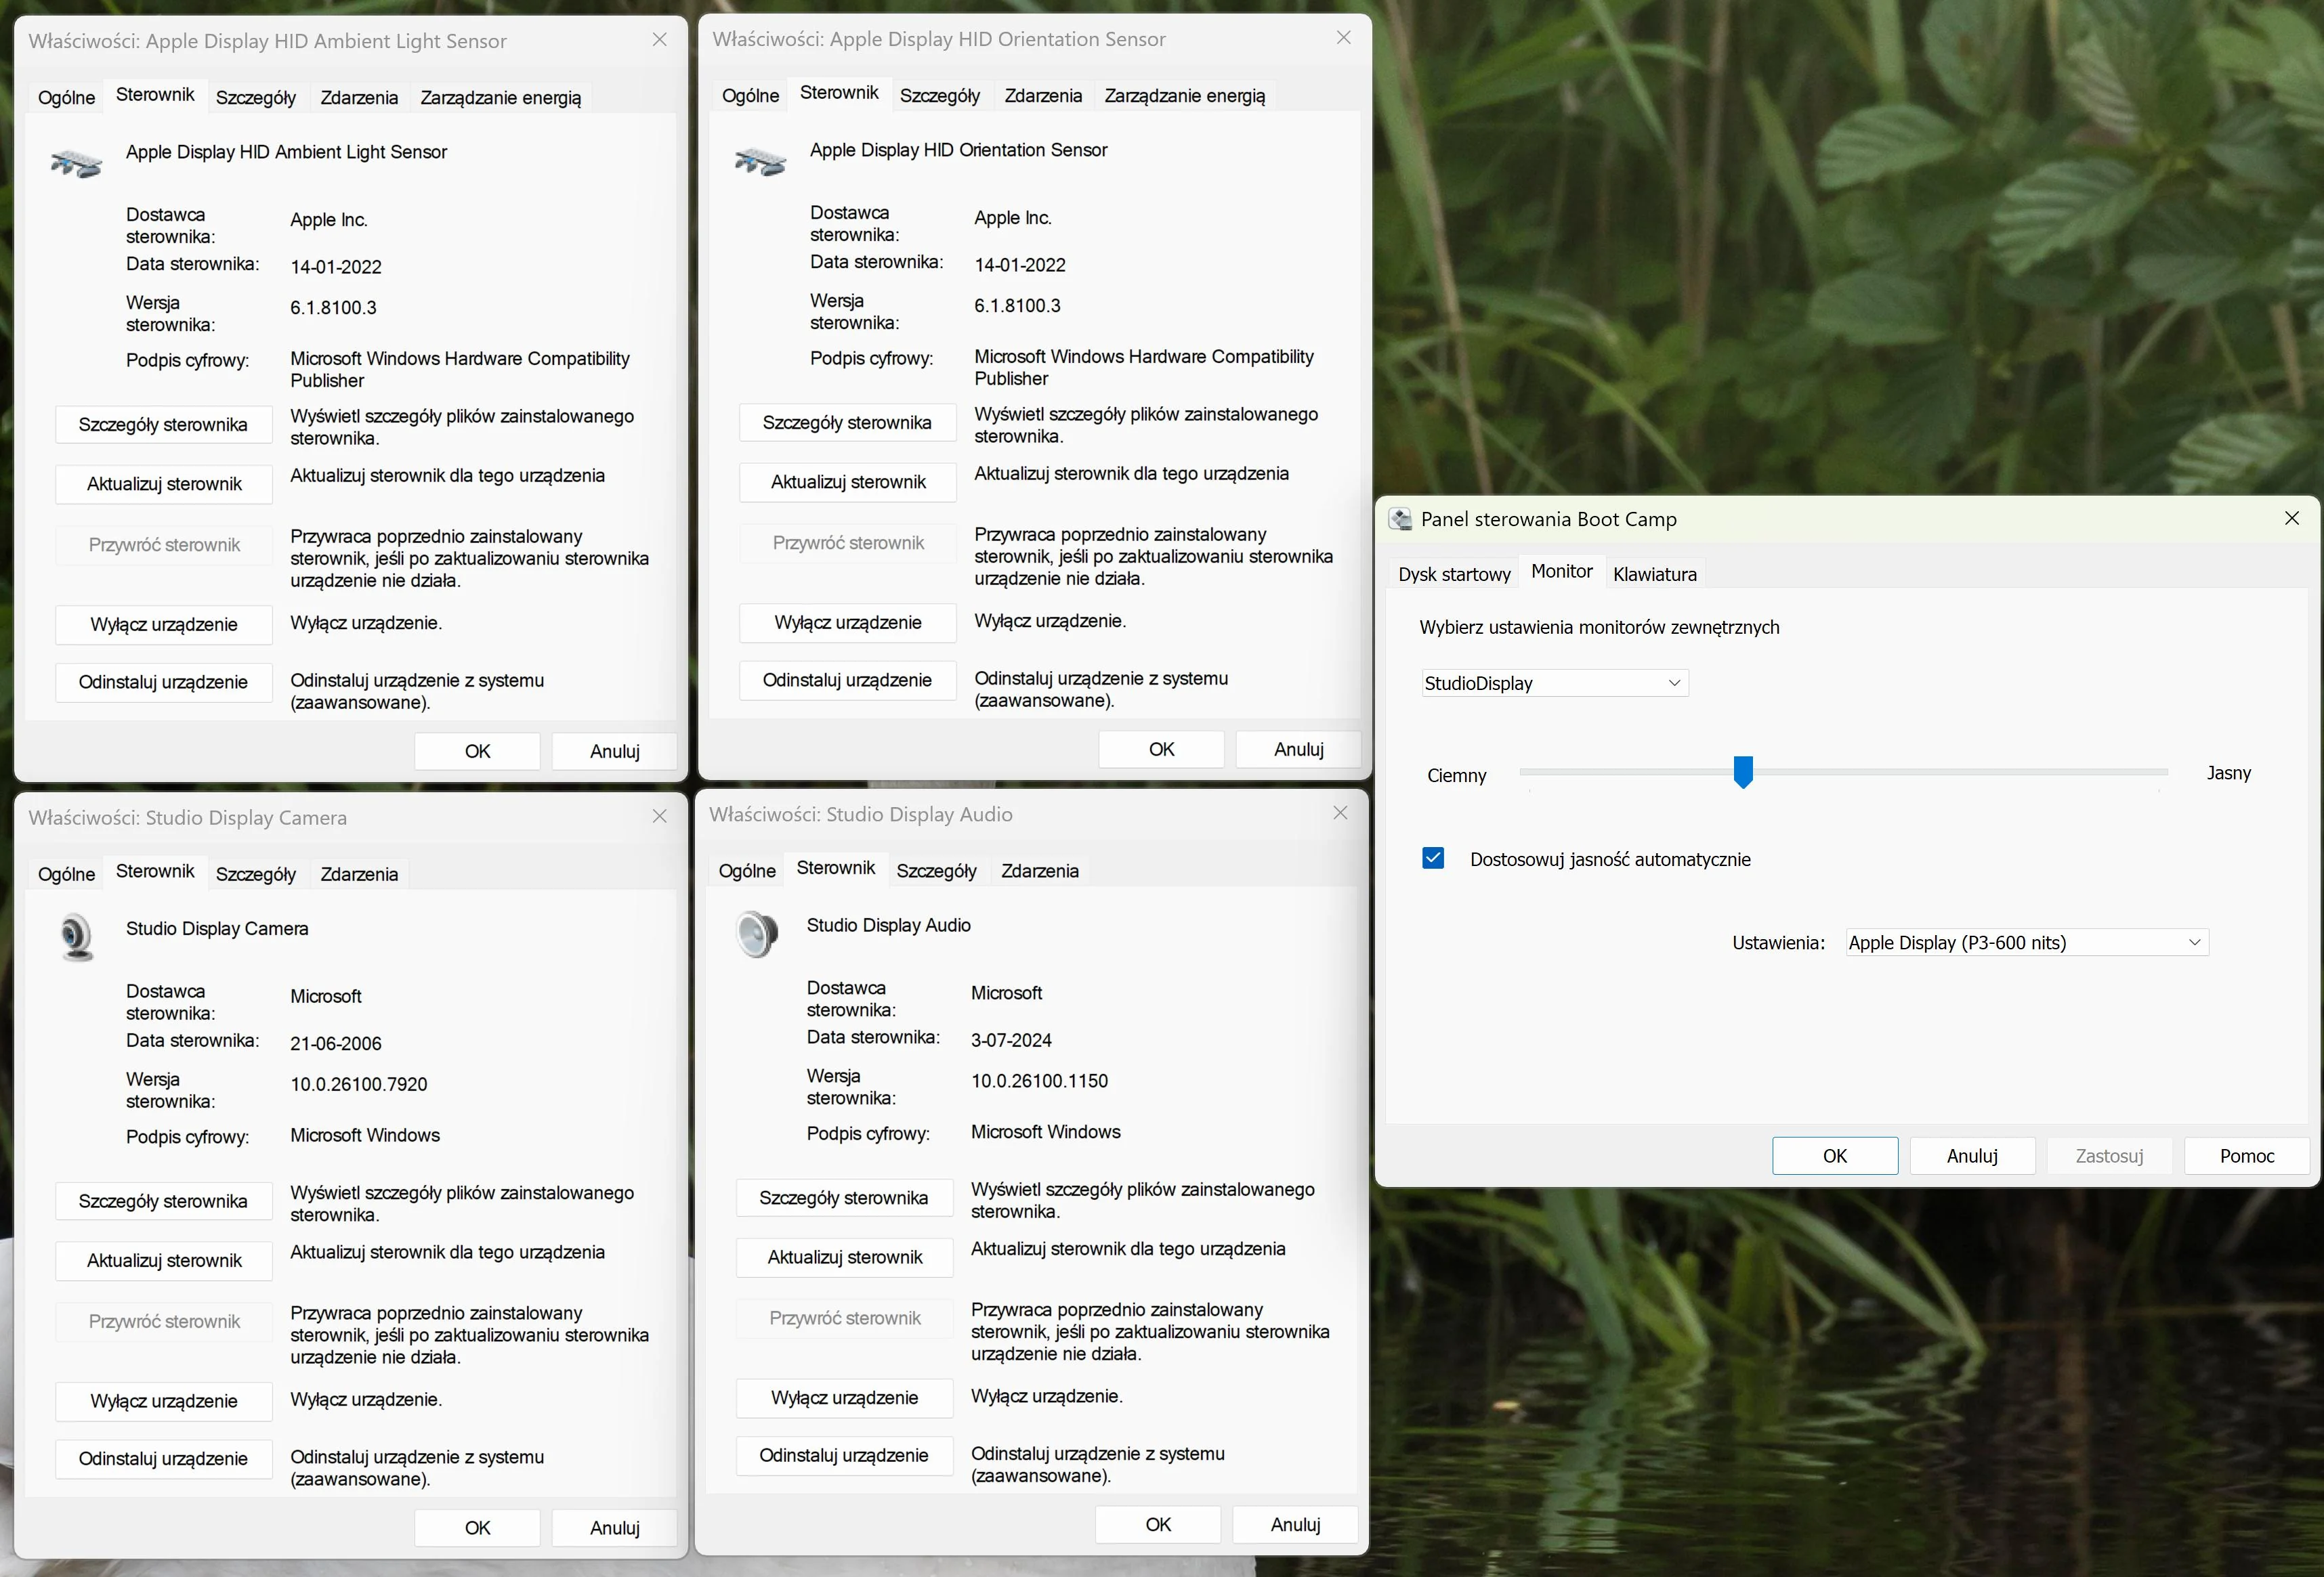Open Szczegóły tab in Studio Display Camera window

coord(256,873)
